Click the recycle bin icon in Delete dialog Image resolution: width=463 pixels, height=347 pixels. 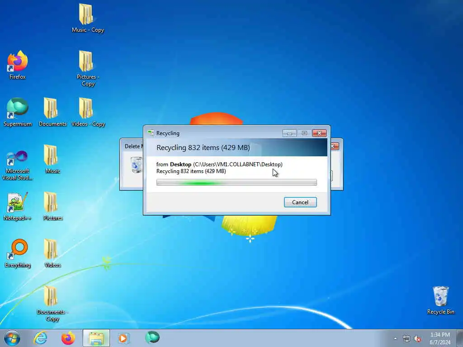tap(137, 164)
